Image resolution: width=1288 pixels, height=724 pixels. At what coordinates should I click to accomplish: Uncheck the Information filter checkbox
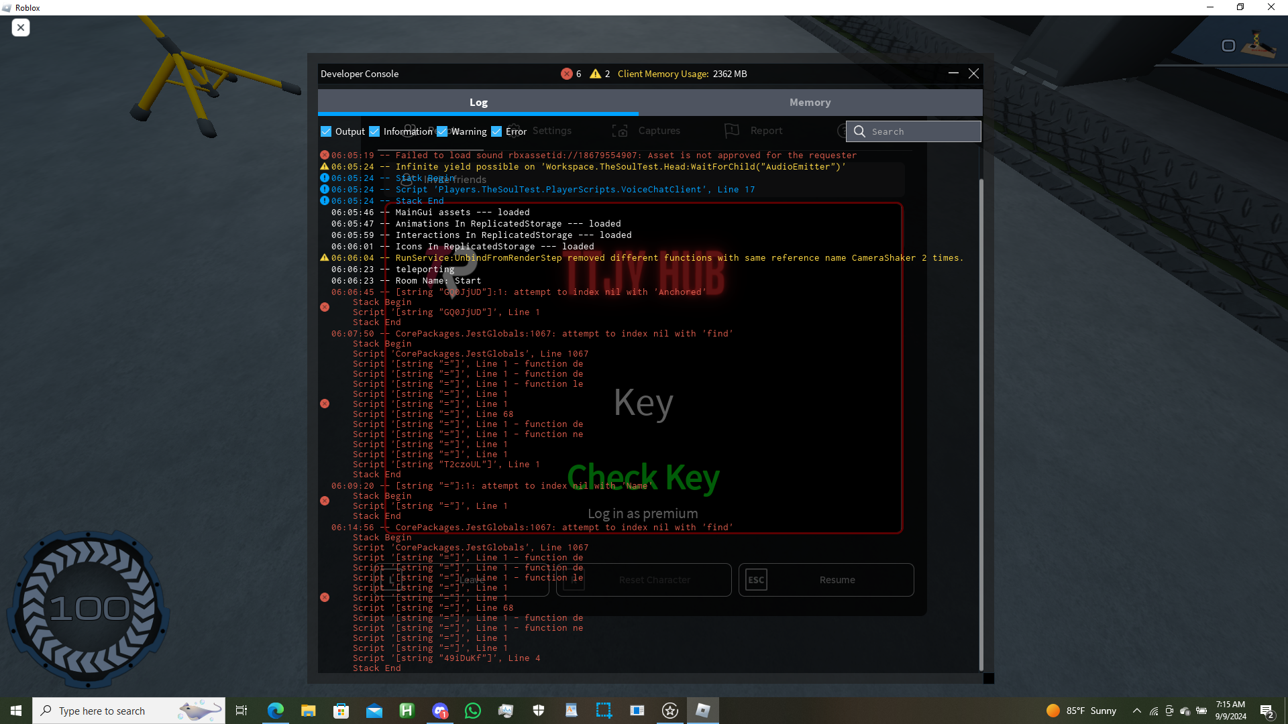374,131
